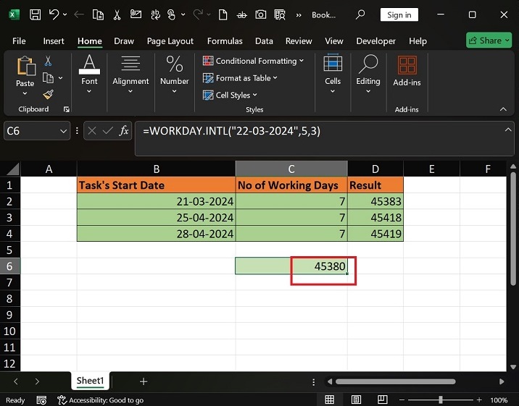Open the ribbon Copy dropdown arrow
Screen dimensions: 519x406
click(x=61, y=78)
